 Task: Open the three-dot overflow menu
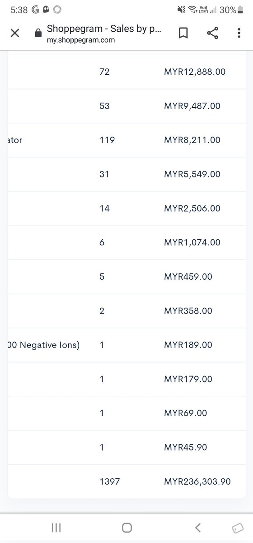(x=239, y=33)
